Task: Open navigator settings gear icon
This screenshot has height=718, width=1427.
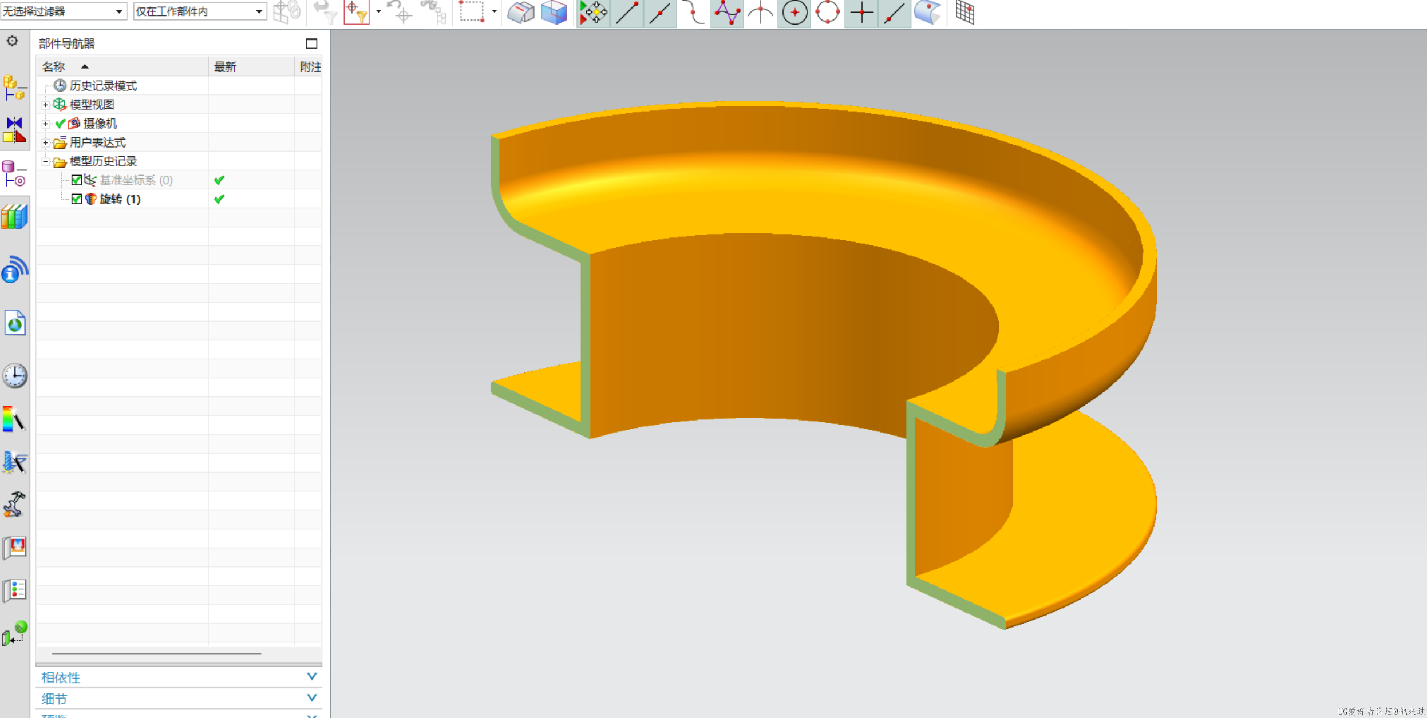Action: coord(12,41)
